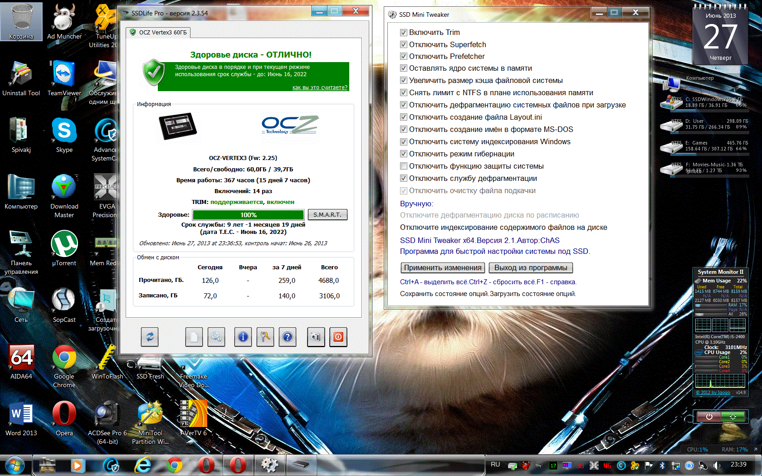Toggle Оставлять ядро системы в памяти checkbox
Screen dimensions: 762x476
click(404, 68)
